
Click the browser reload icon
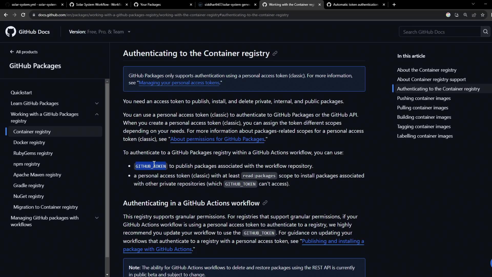[23, 15]
